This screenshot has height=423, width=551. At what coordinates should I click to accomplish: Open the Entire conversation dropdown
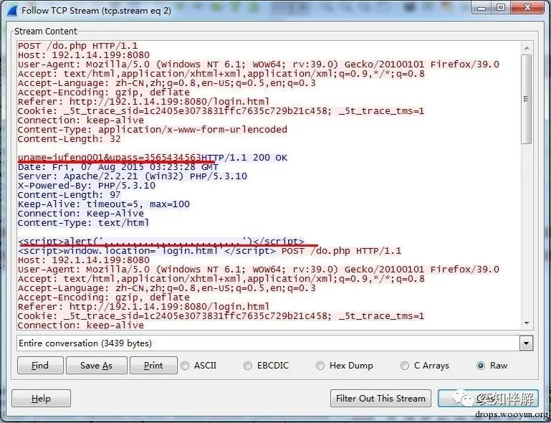coord(526,343)
